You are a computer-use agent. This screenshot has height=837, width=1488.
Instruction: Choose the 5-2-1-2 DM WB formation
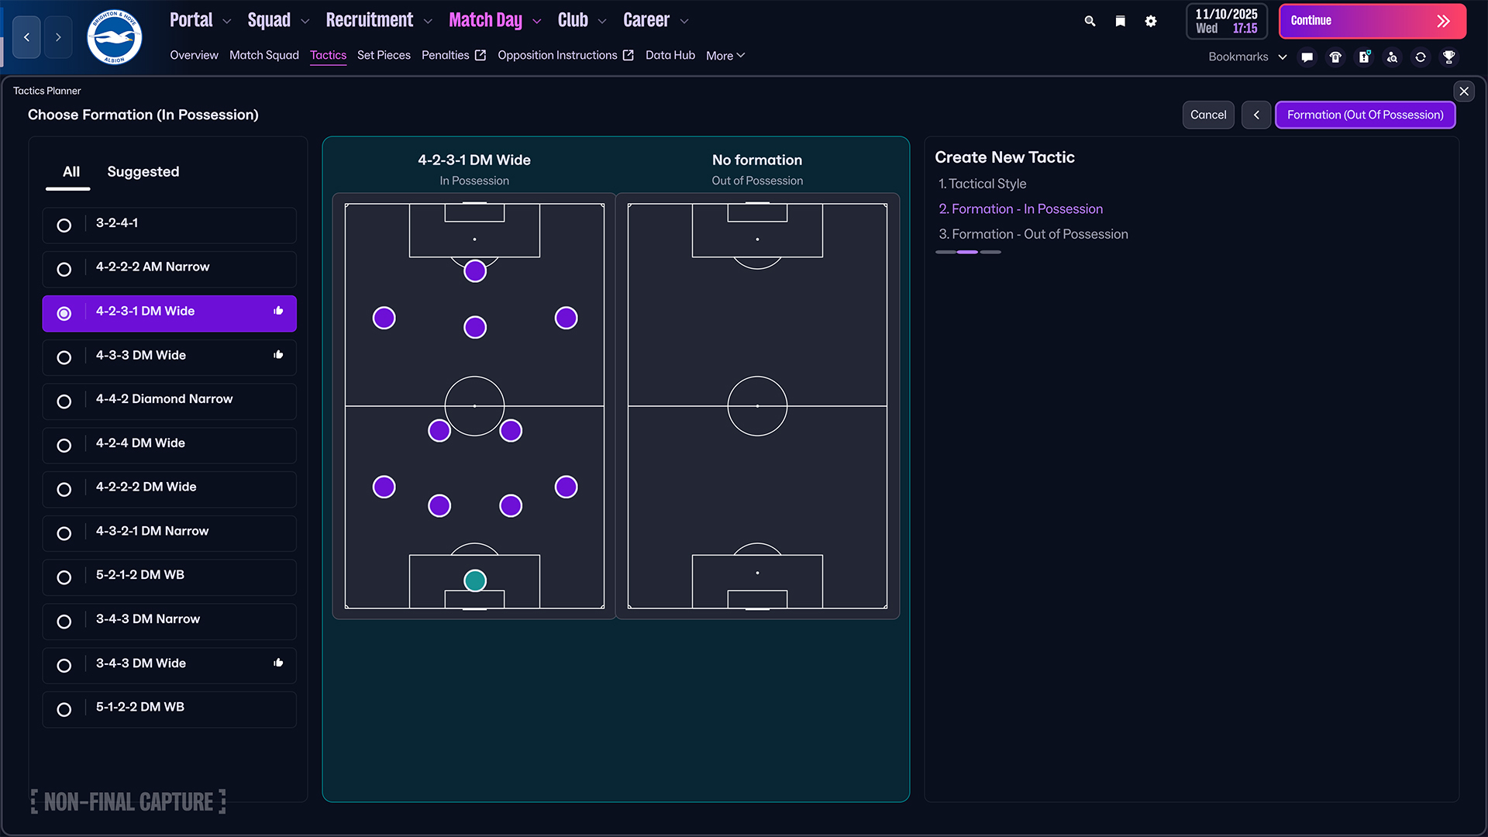64,577
